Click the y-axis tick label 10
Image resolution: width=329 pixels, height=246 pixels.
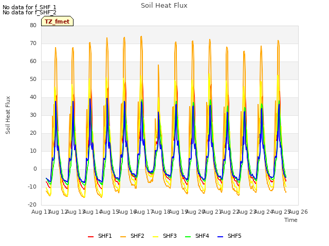(33, 151)
